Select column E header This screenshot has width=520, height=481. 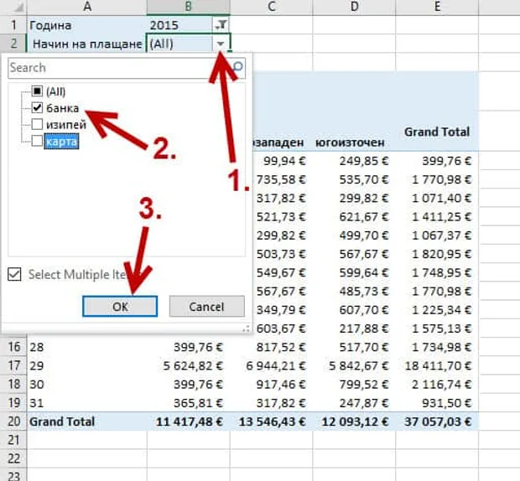437,7
